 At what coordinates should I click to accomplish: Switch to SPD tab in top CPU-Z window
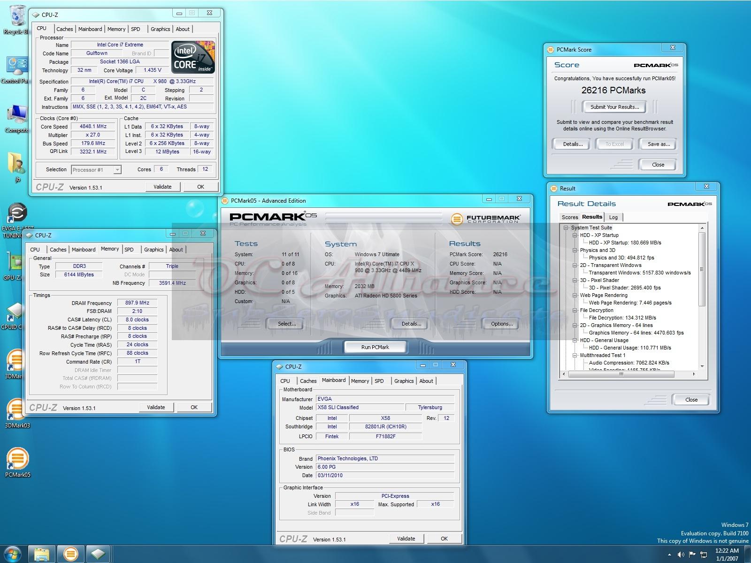coord(136,29)
